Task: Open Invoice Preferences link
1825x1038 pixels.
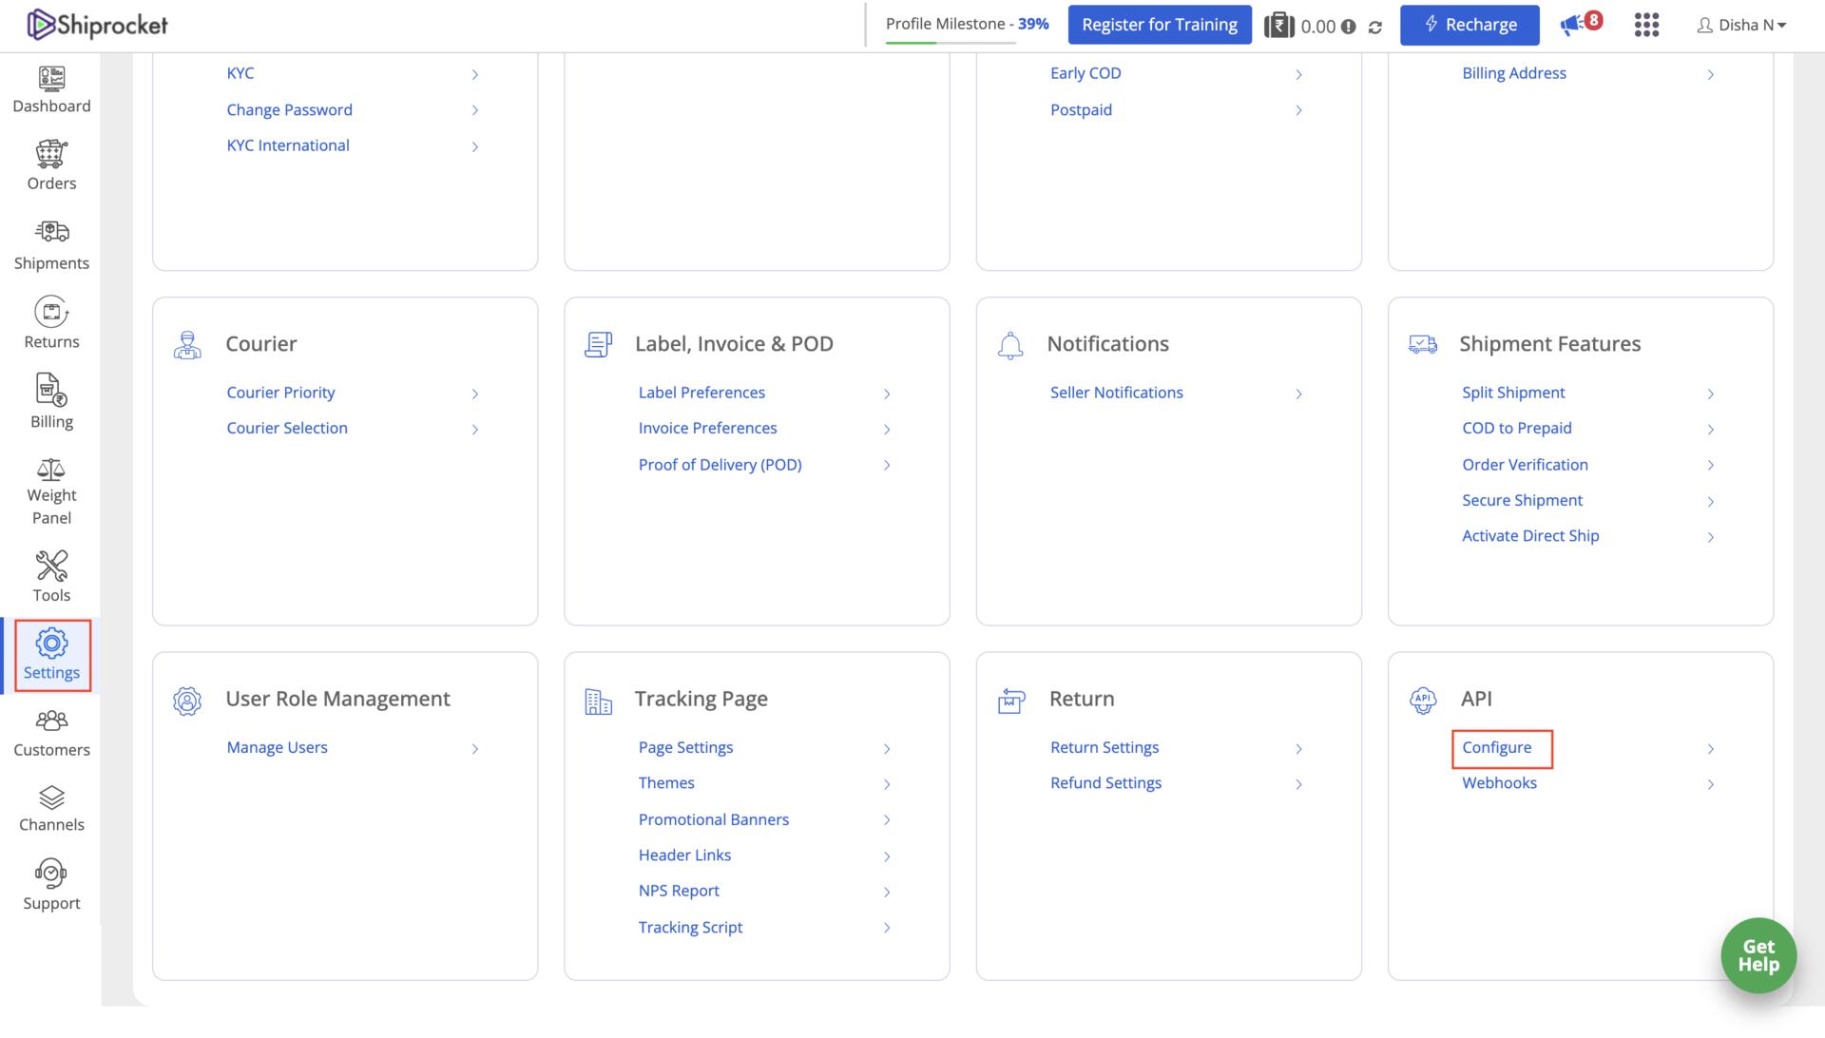Action: [x=707, y=428]
